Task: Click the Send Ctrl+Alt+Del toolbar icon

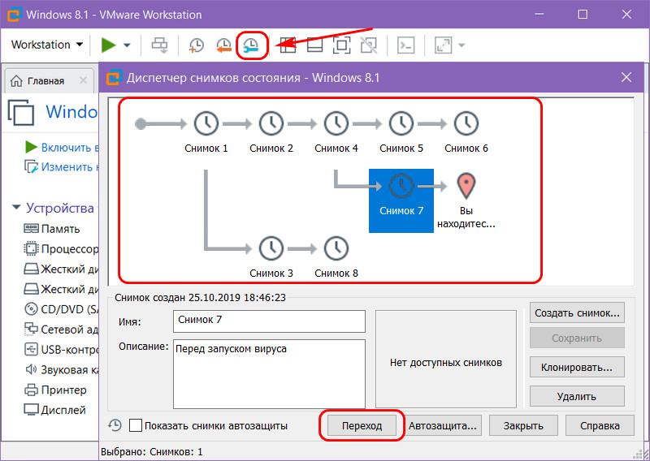Action: pyautogui.click(x=159, y=45)
